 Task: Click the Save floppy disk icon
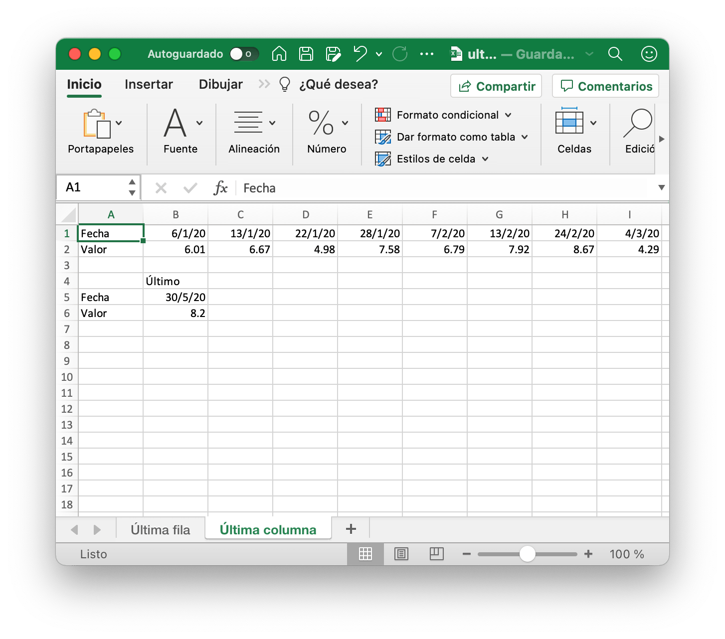306,53
